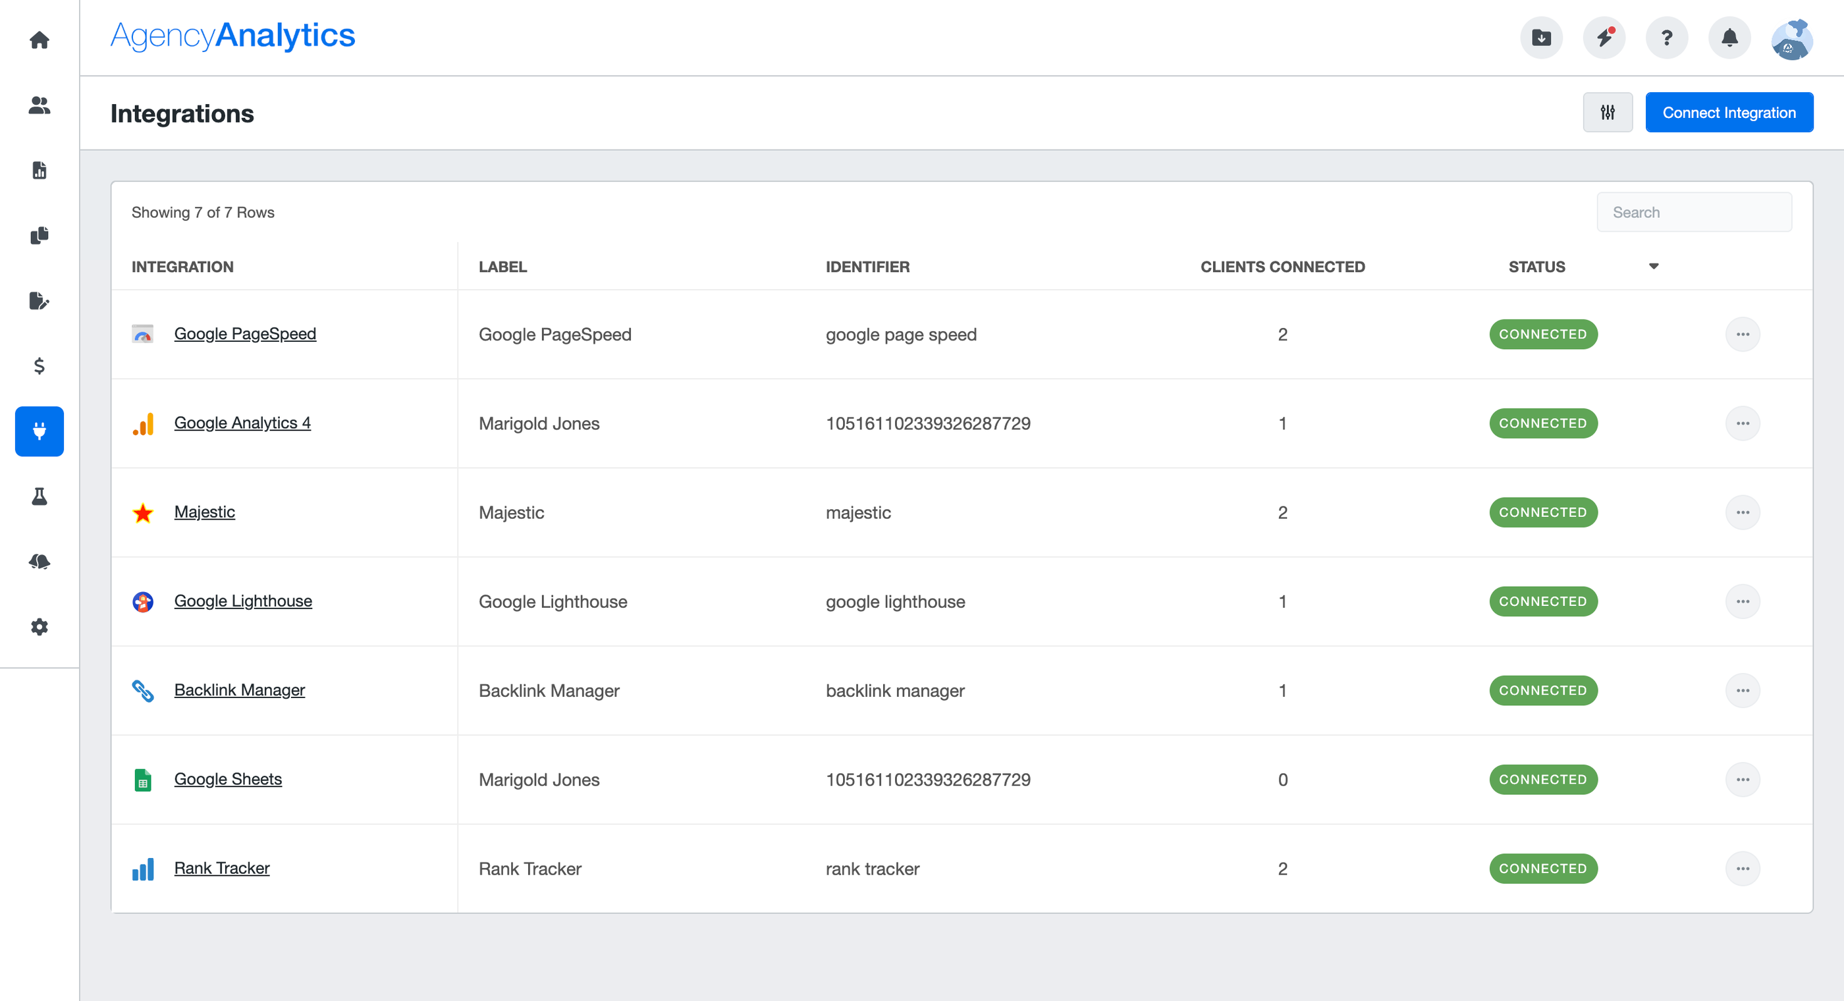Open the Labs flask icon in sidebar
Viewport: 1844px width, 1001px height.
tap(40, 497)
